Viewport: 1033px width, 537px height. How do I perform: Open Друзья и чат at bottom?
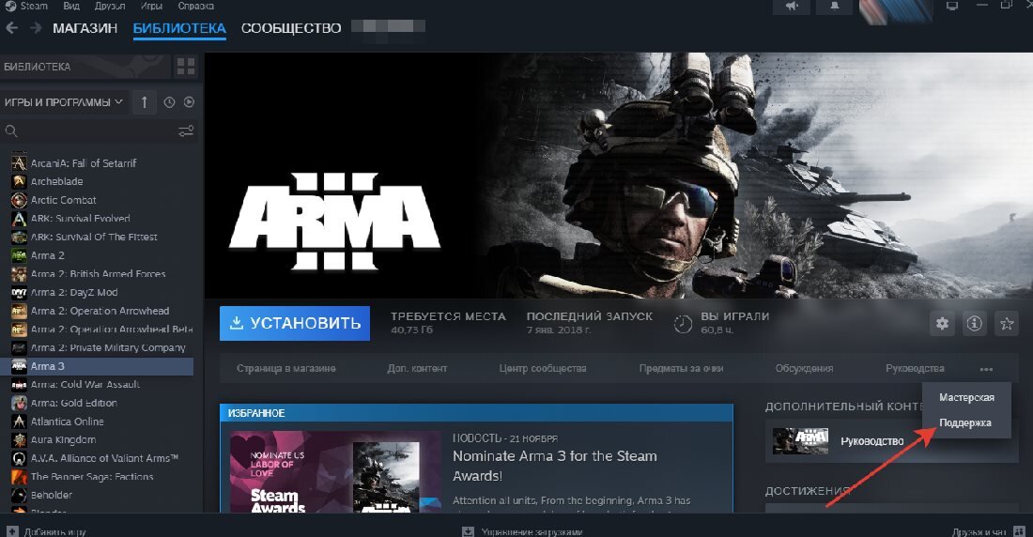click(989, 531)
